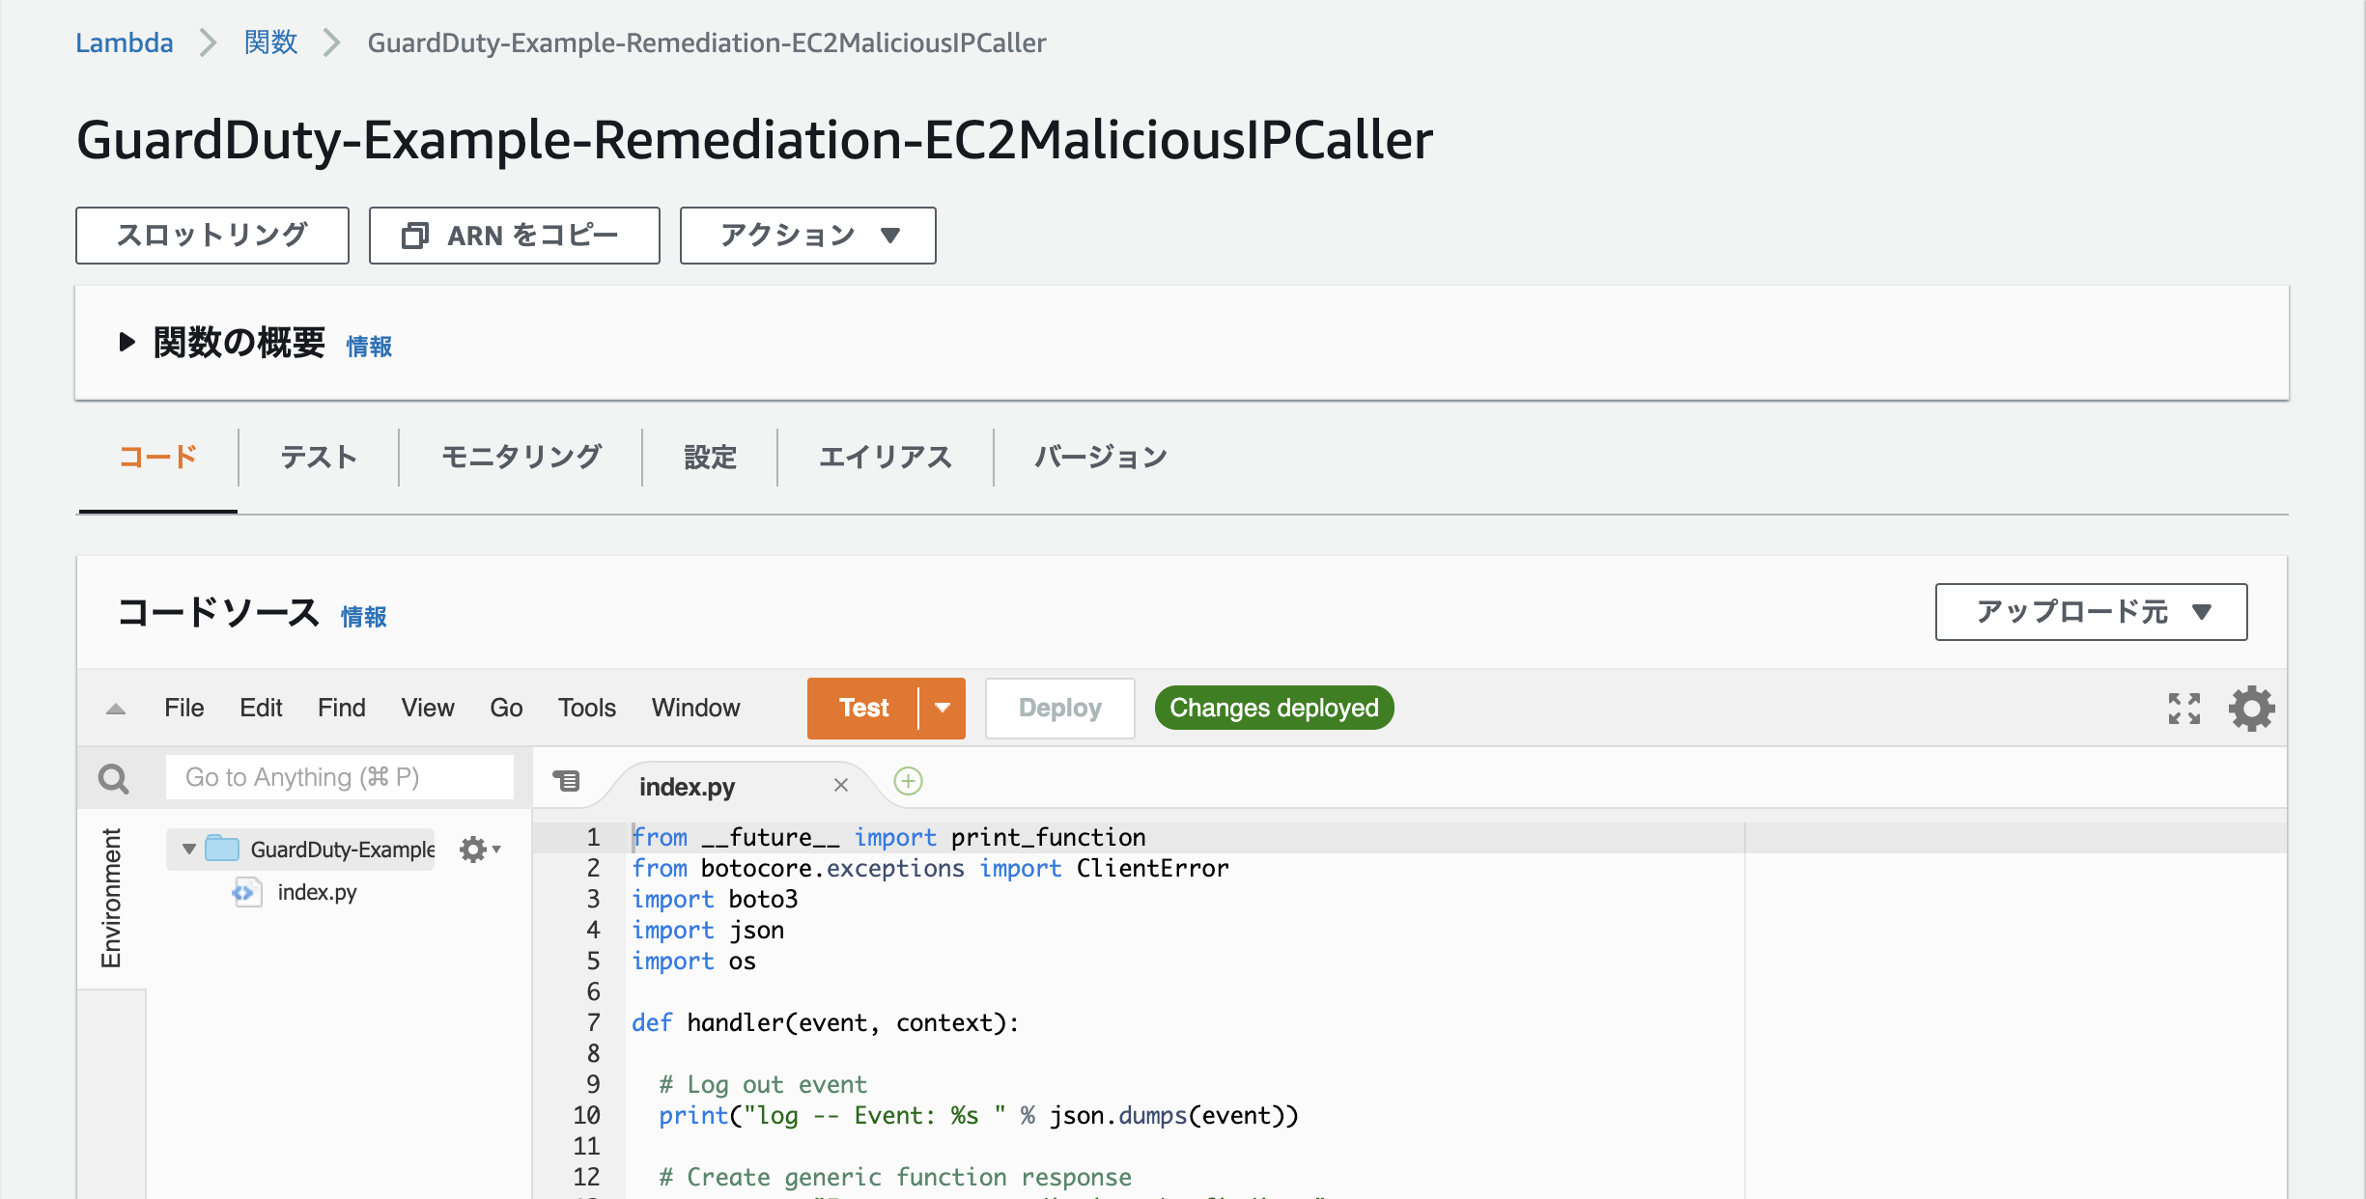Click the 'import boto3' code line
The image size is (2366, 1199).
pyautogui.click(x=715, y=899)
